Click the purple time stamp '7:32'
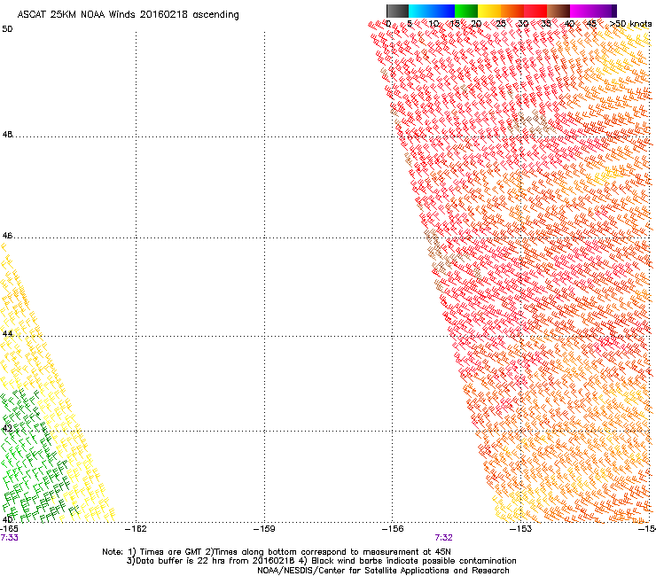Image resolution: width=656 pixels, height=576 pixels. click(x=443, y=538)
